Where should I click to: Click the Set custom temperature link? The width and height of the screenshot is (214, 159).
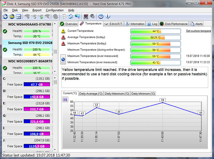point(198,31)
